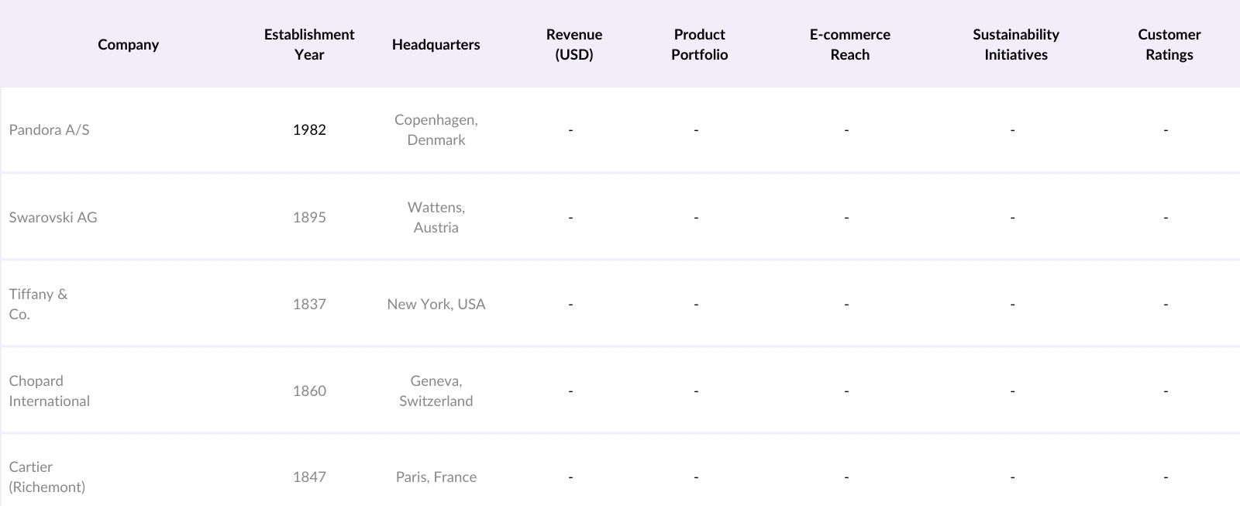Image resolution: width=1240 pixels, height=506 pixels.
Task: Select the Copenhagen, Denmark headquarters cell
Action: tap(436, 130)
